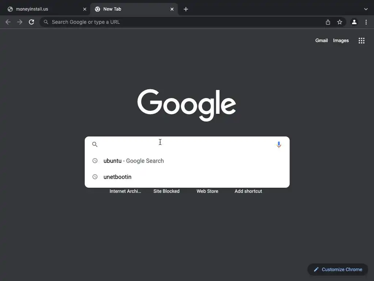Choose the unetbootin search suggestion
This screenshot has height=281, width=374.
tap(187, 177)
